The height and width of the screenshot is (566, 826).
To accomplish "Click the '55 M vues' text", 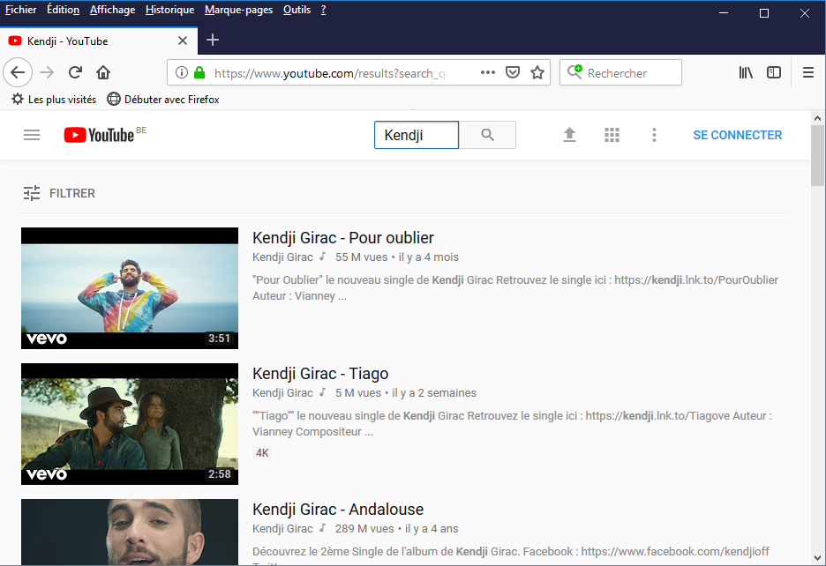I will (x=362, y=257).
